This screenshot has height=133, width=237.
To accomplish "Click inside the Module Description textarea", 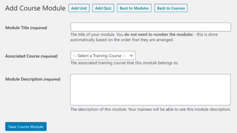I will [151, 90].
